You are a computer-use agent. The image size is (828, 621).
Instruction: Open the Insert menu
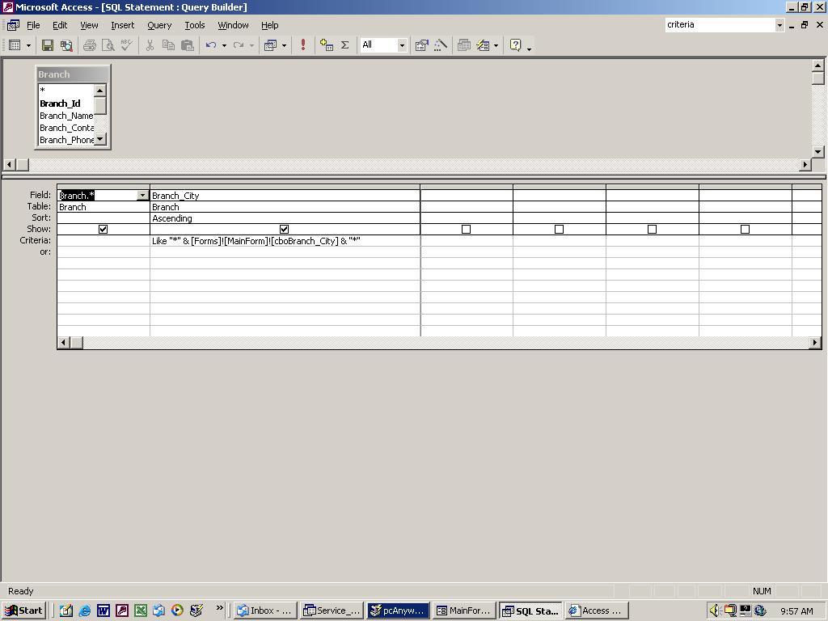click(123, 25)
